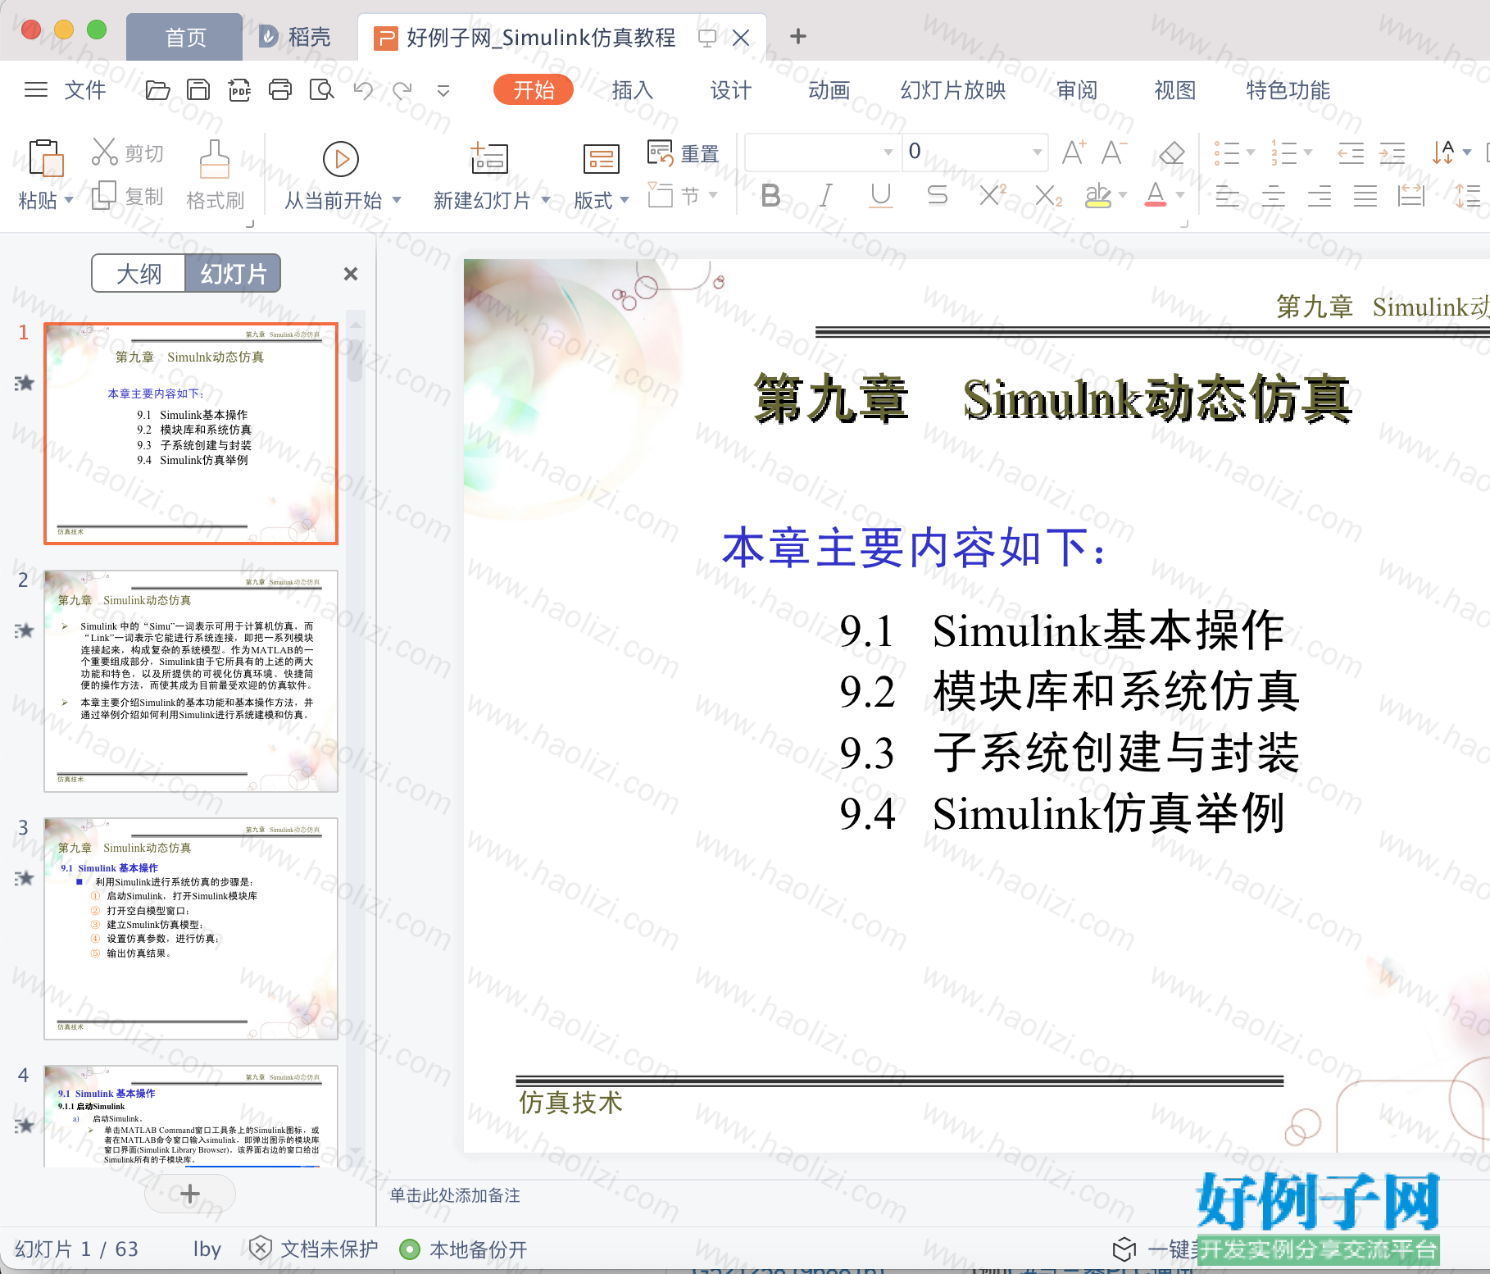Select slide 3 thumbnail
Screen dimensions: 1490x1274
pos(191,928)
